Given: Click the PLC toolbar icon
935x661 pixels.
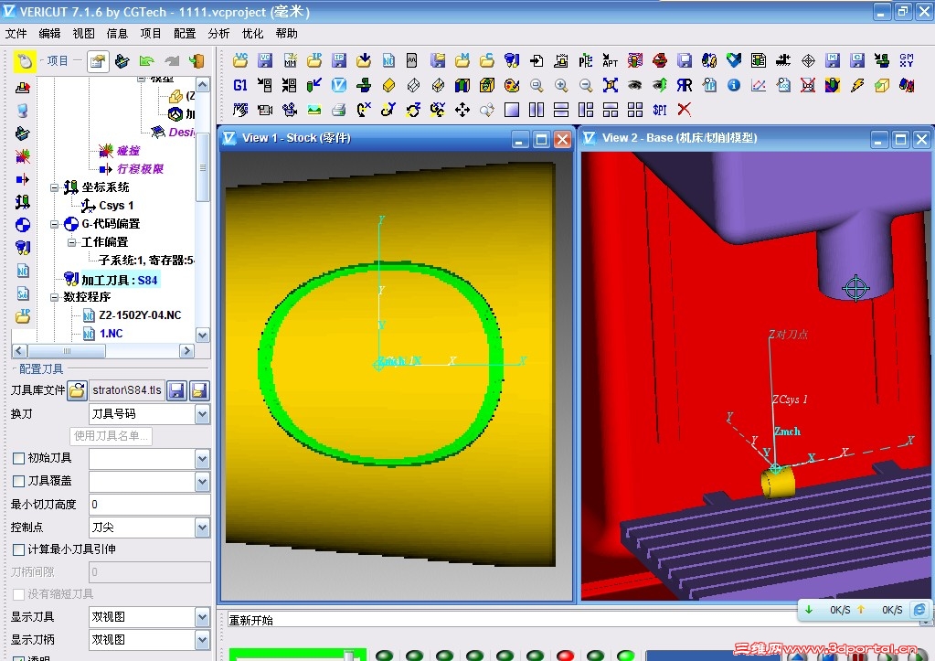Looking at the screenshot, I should pyautogui.click(x=586, y=60).
